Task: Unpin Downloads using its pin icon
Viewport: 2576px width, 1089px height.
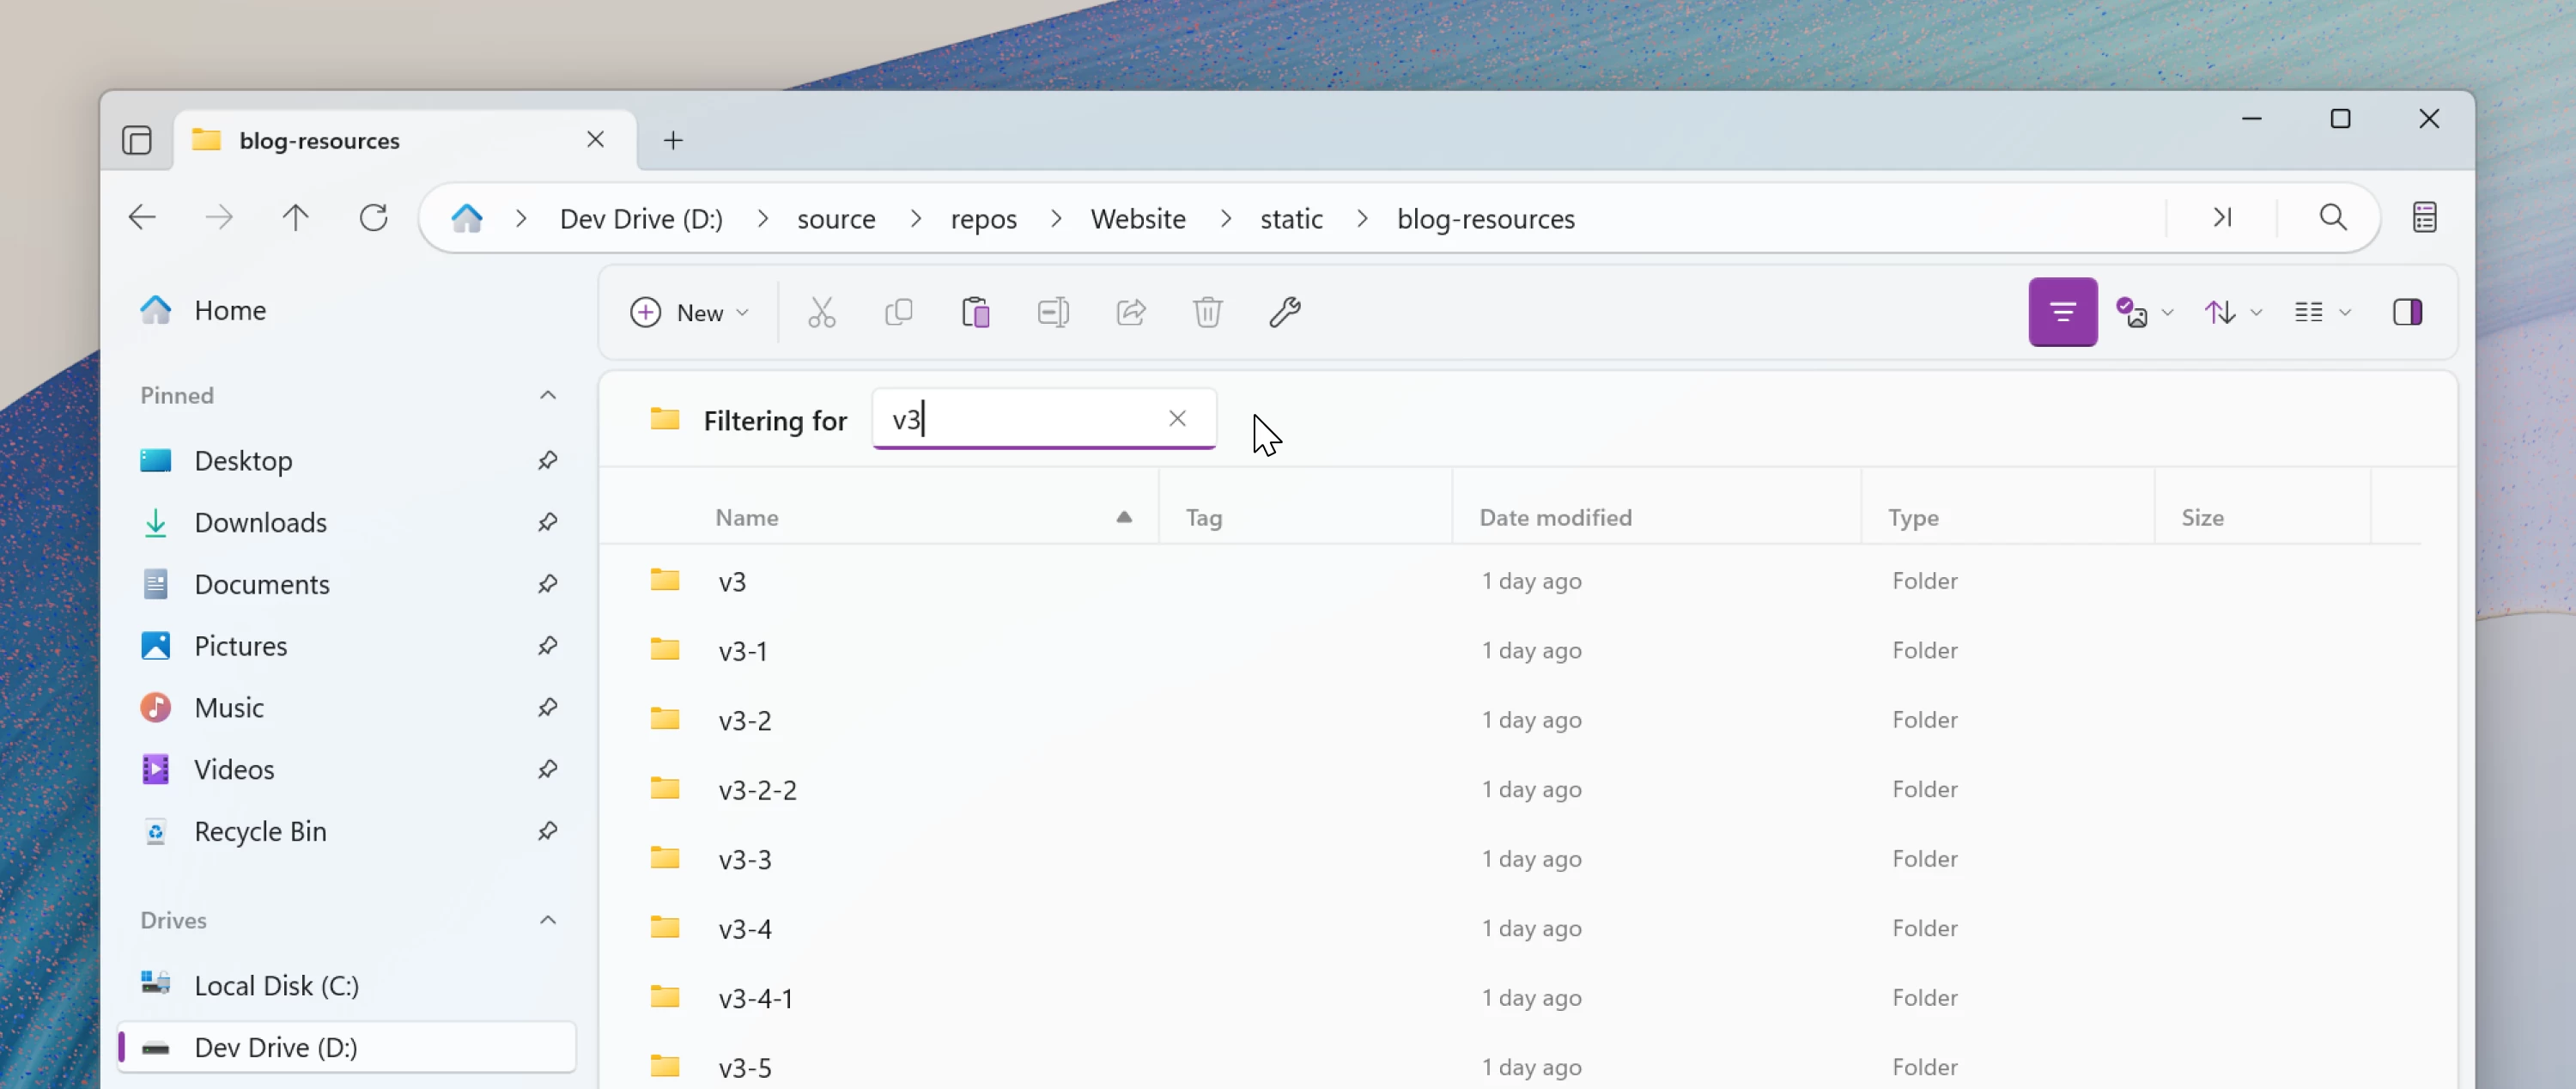Action: (x=548, y=522)
